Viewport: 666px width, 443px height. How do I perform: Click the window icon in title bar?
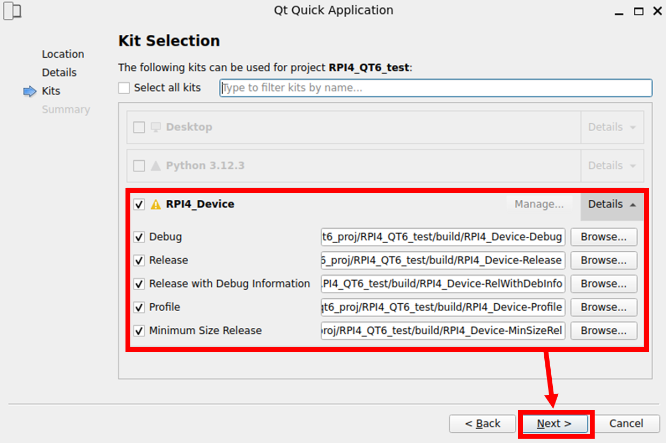click(12, 11)
